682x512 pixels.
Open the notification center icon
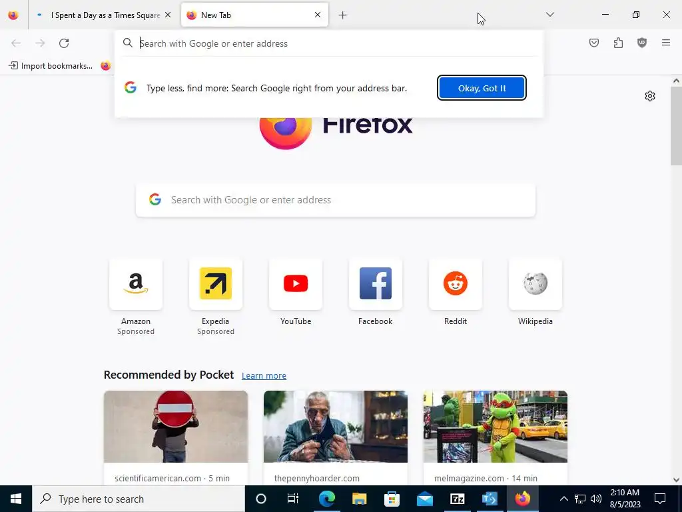(x=660, y=499)
